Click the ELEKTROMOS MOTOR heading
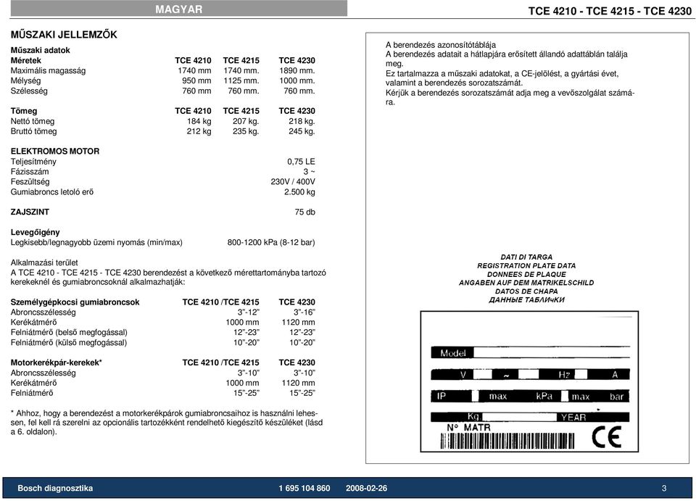The height and width of the screenshot is (501, 696). pyautogui.click(x=55, y=152)
